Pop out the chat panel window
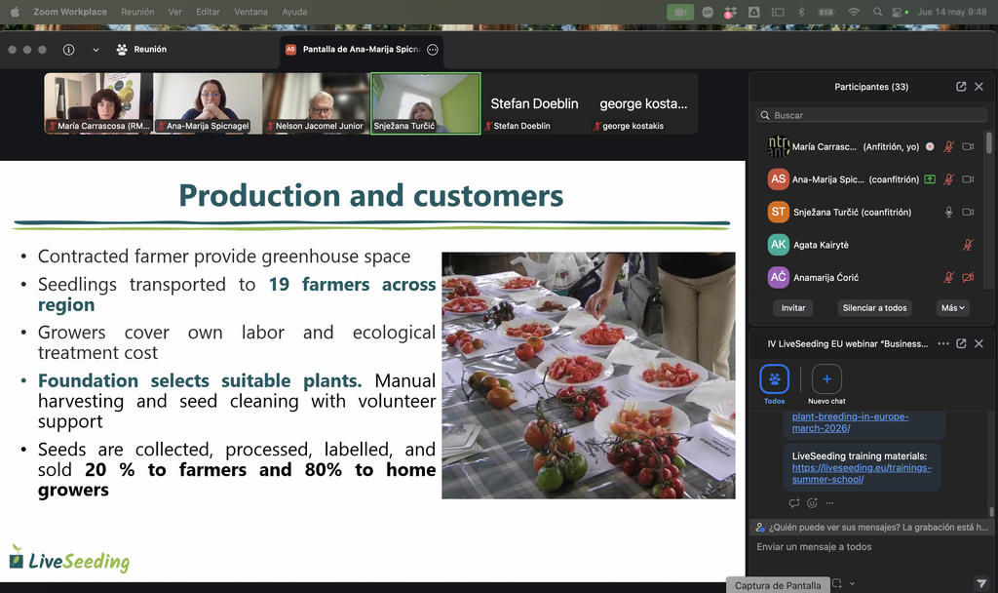The height and width of the screenshot is (593, 998). click(x=961, y=343)
